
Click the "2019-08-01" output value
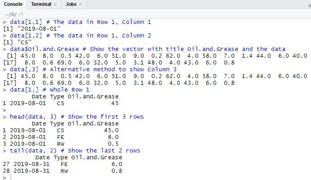click(39, 29)
